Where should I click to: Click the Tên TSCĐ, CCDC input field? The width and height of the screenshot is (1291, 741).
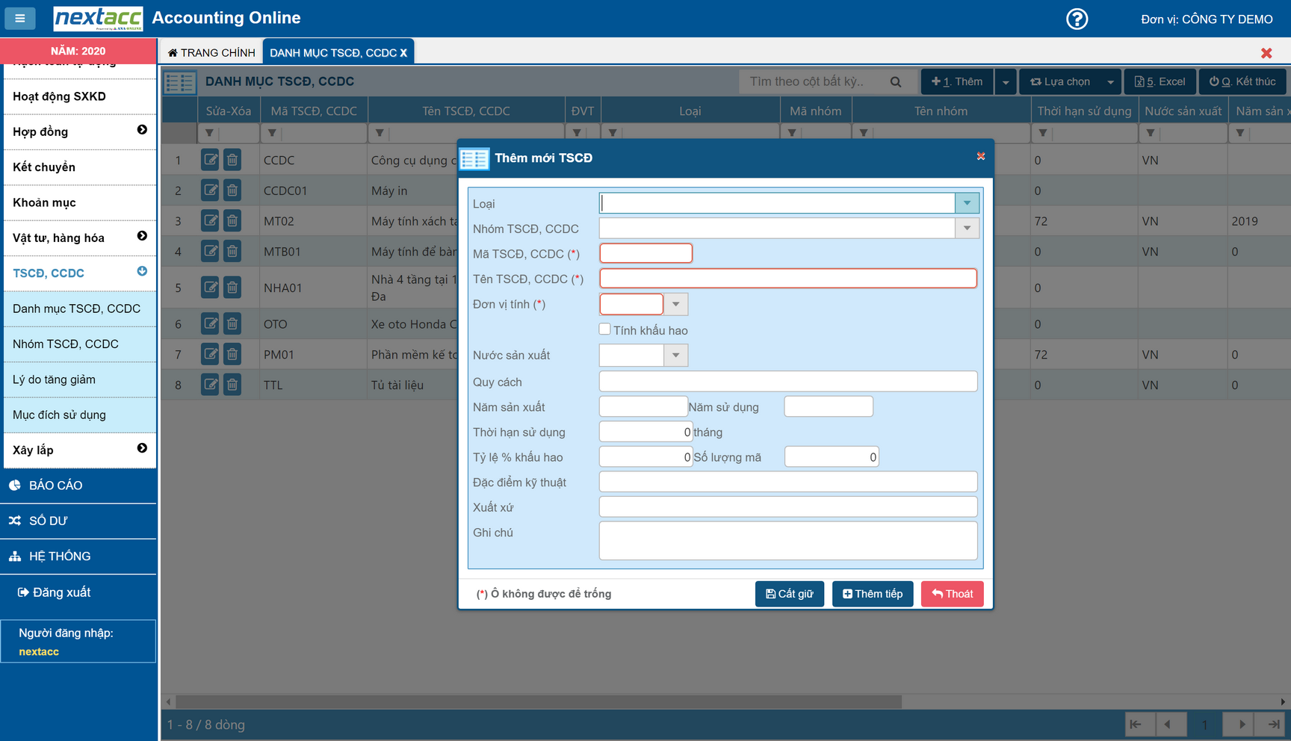pyautogui.click(x=787, y=279)
